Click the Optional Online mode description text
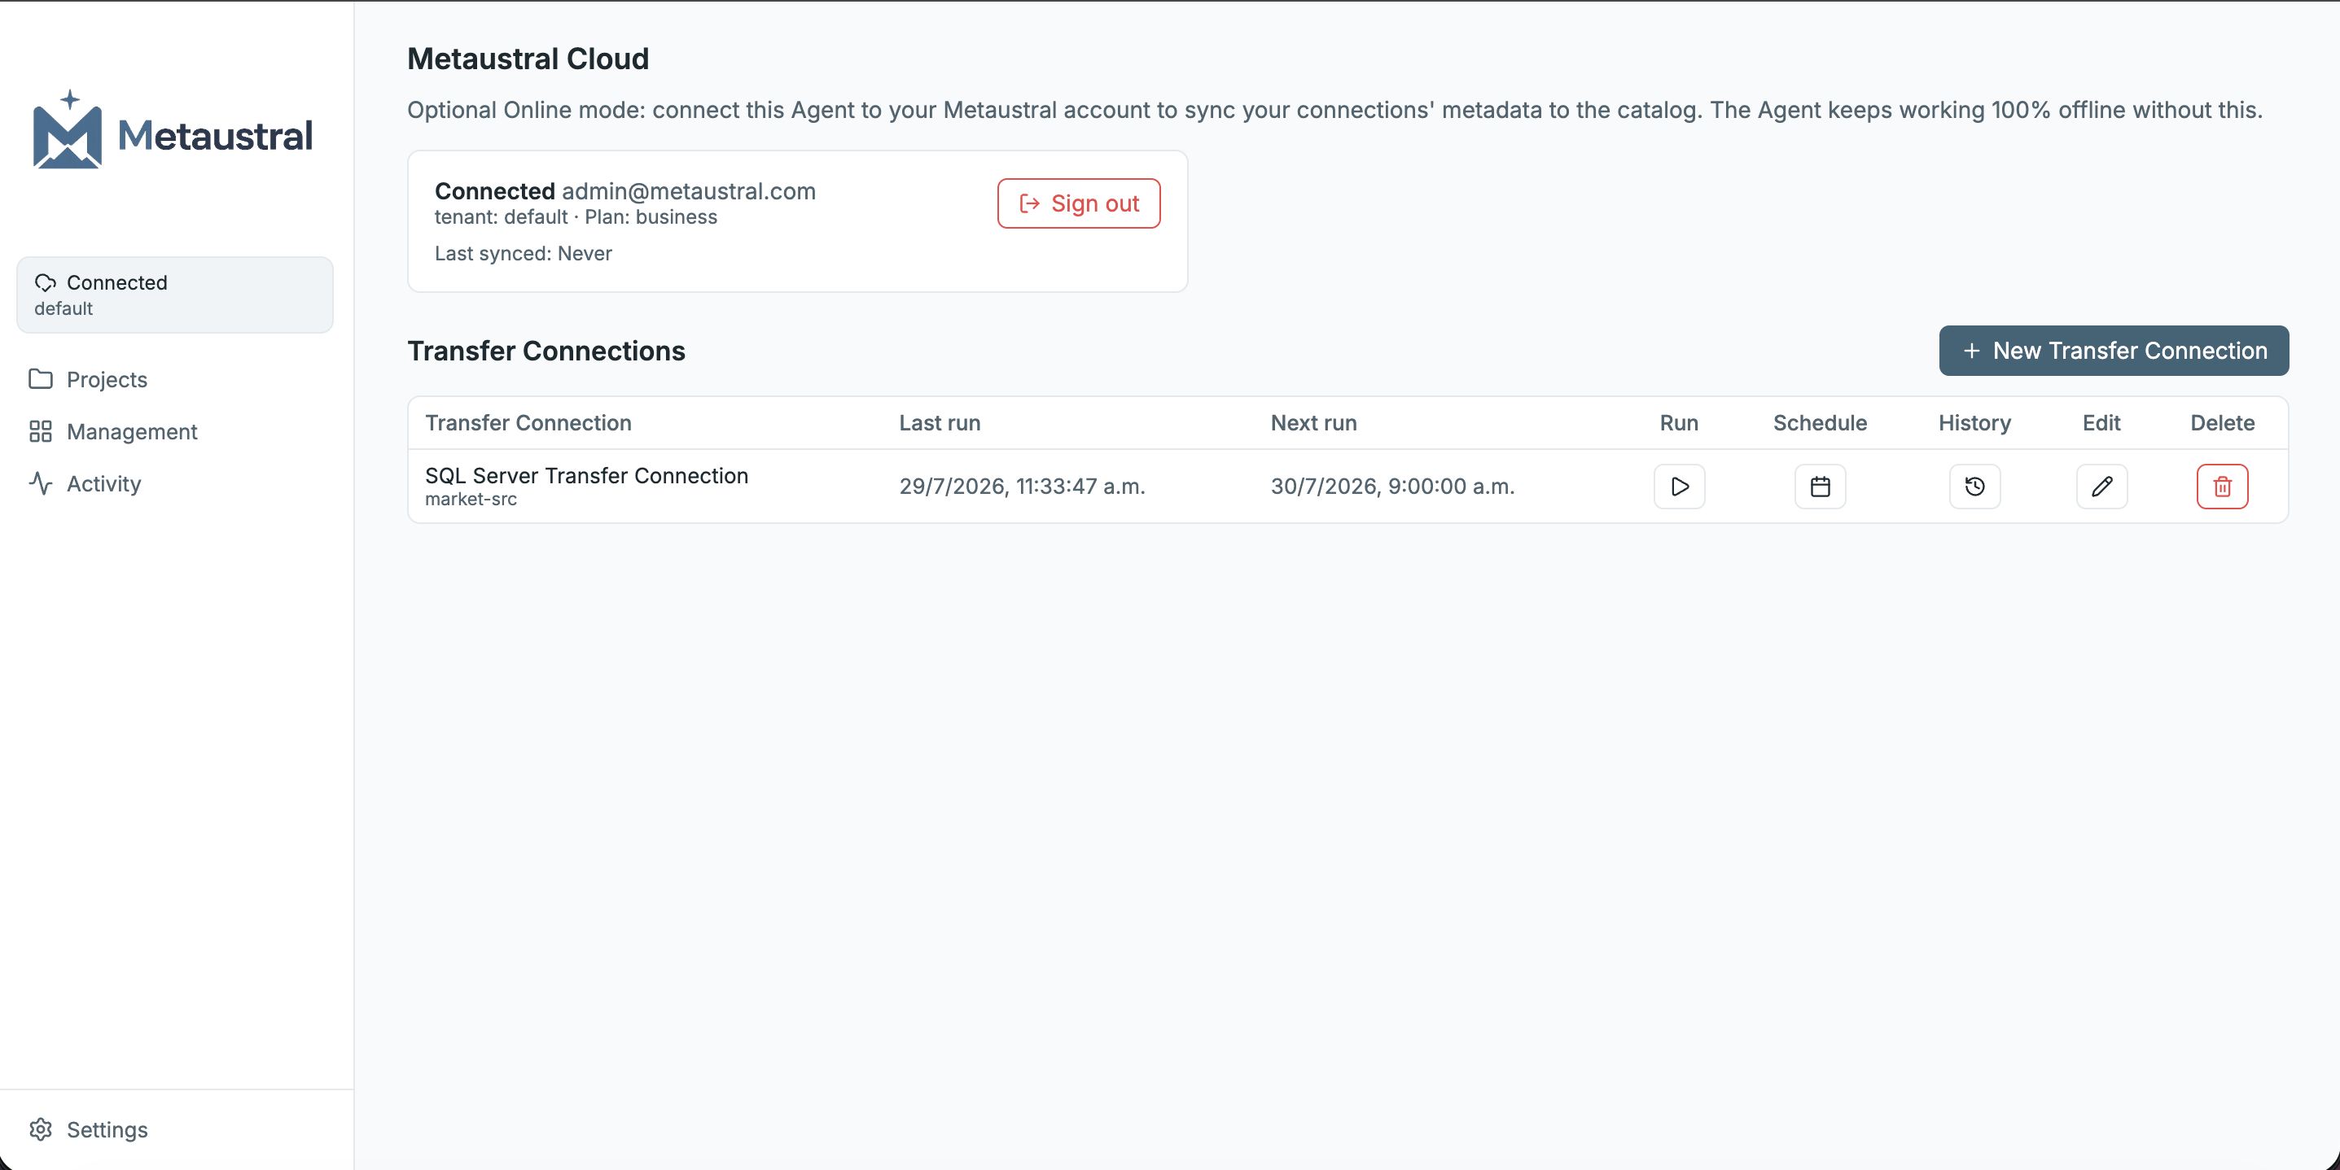The image size is (2340, 1170). 1334,110
